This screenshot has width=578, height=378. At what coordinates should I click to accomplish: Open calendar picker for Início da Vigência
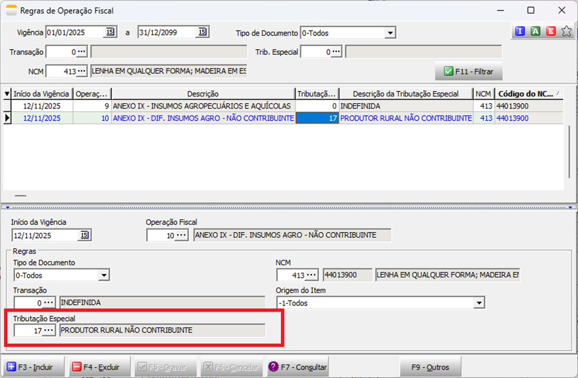pos(84,235)
